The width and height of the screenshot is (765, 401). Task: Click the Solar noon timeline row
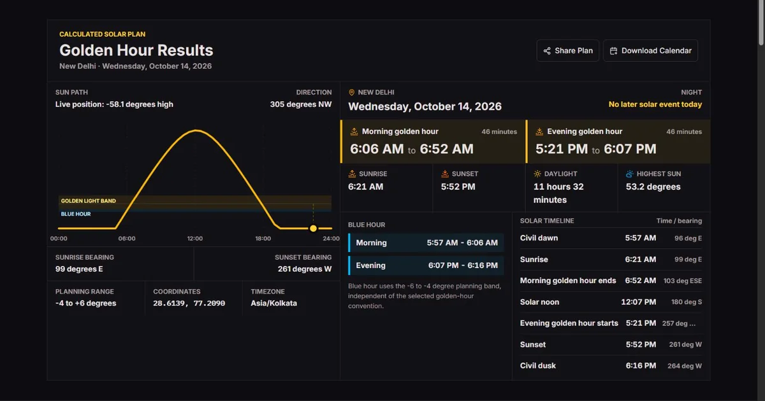[x=611, y=302]
